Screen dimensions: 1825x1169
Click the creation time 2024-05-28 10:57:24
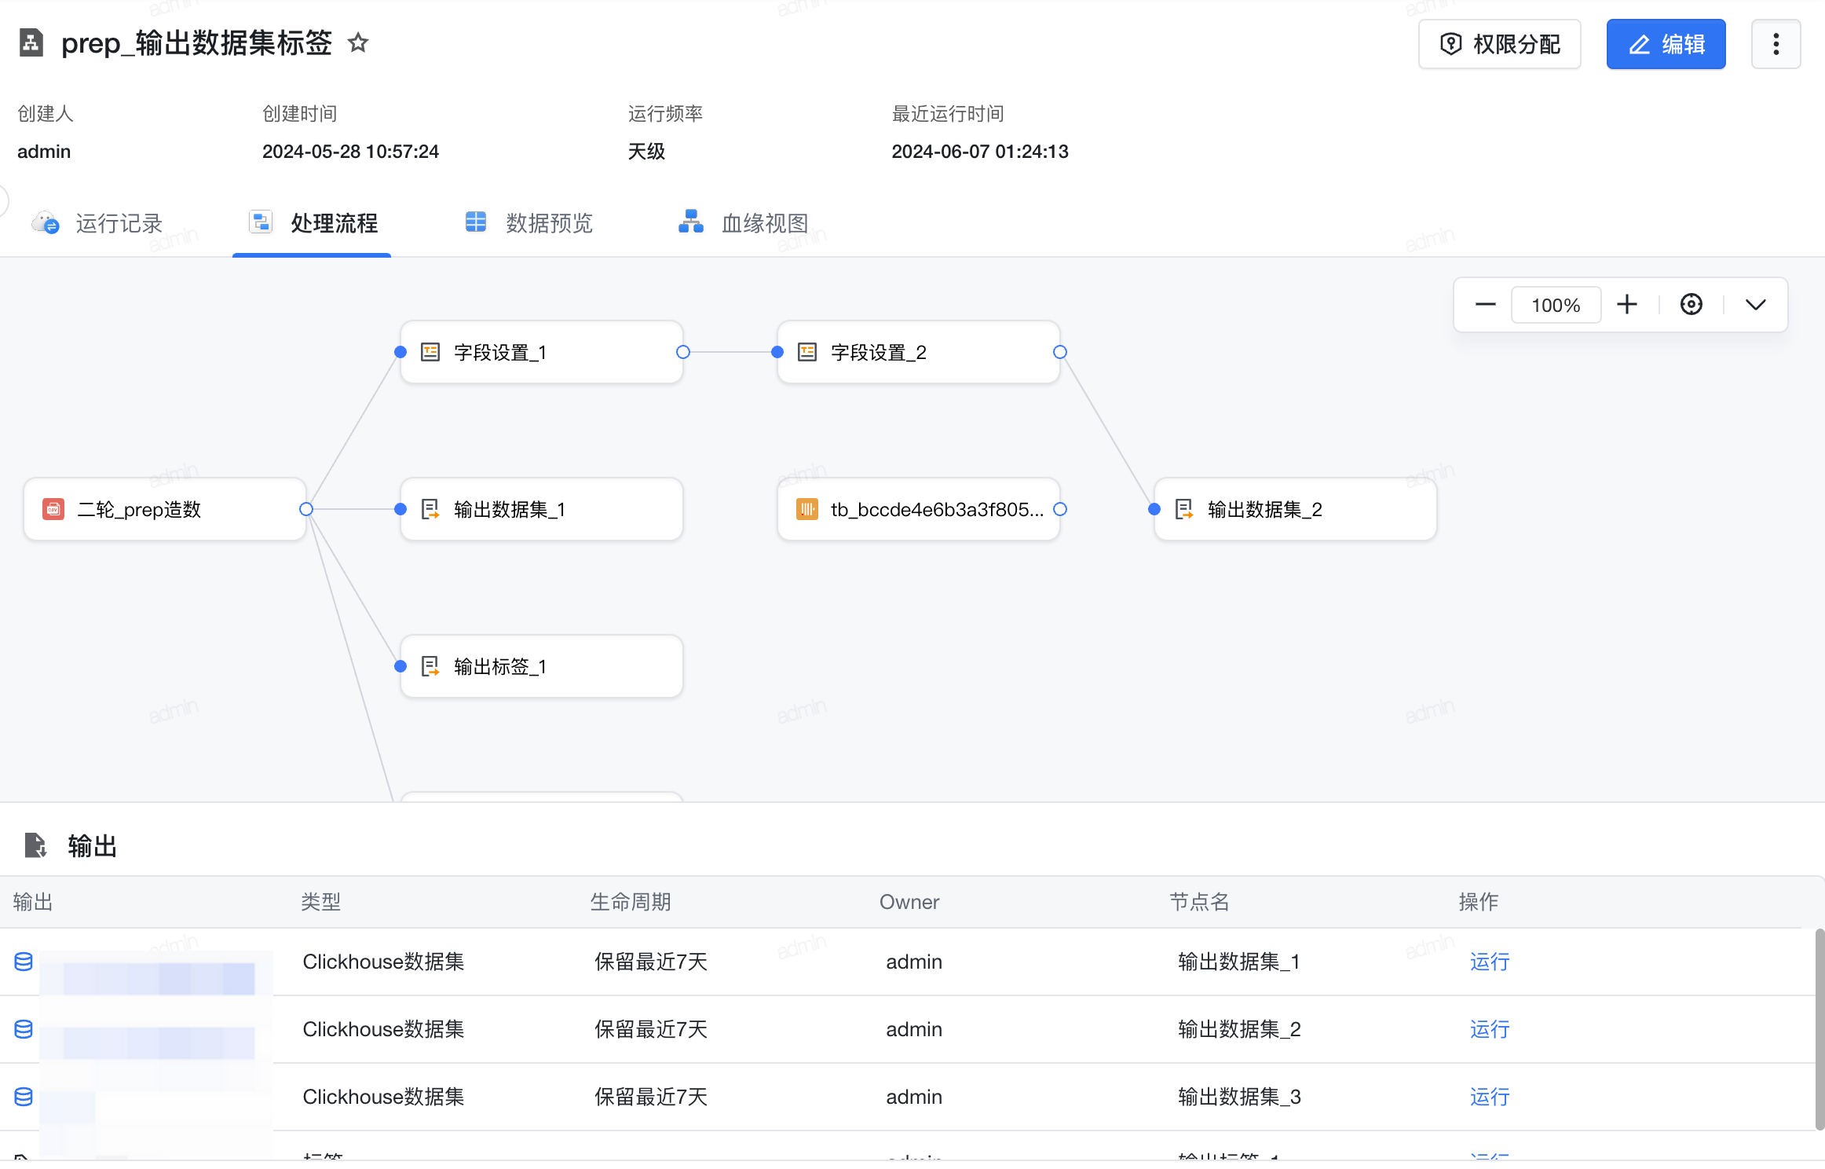(350, 152)
